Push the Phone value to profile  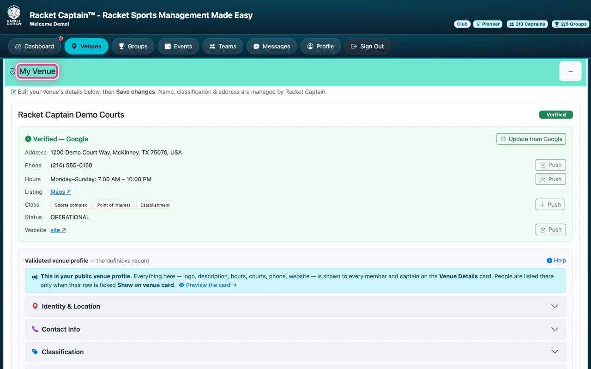[x=551, y=165]
